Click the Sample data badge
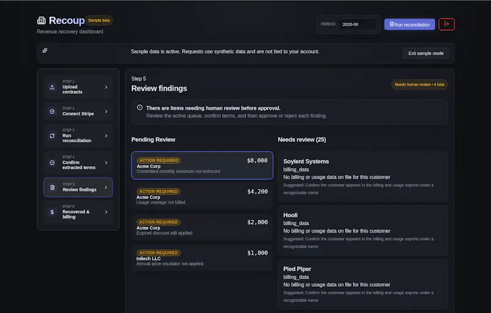This screenshot has width=491, height=313. click(x=99, y=20)
